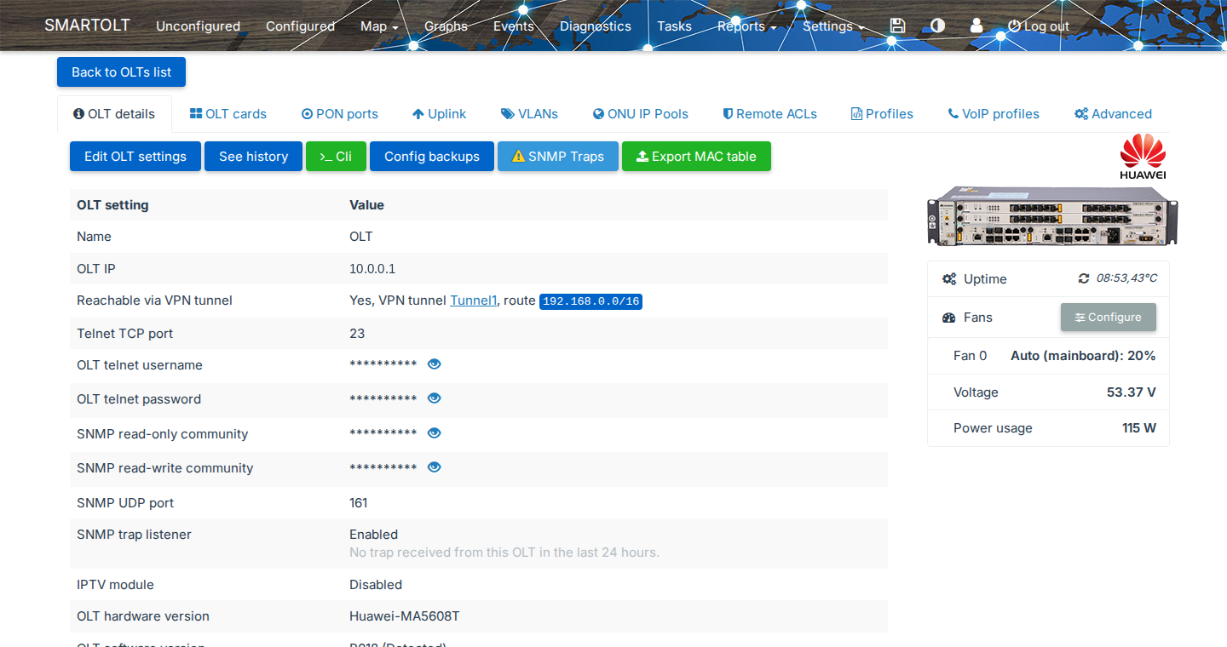Open Config backups

[x=432, y=157]
